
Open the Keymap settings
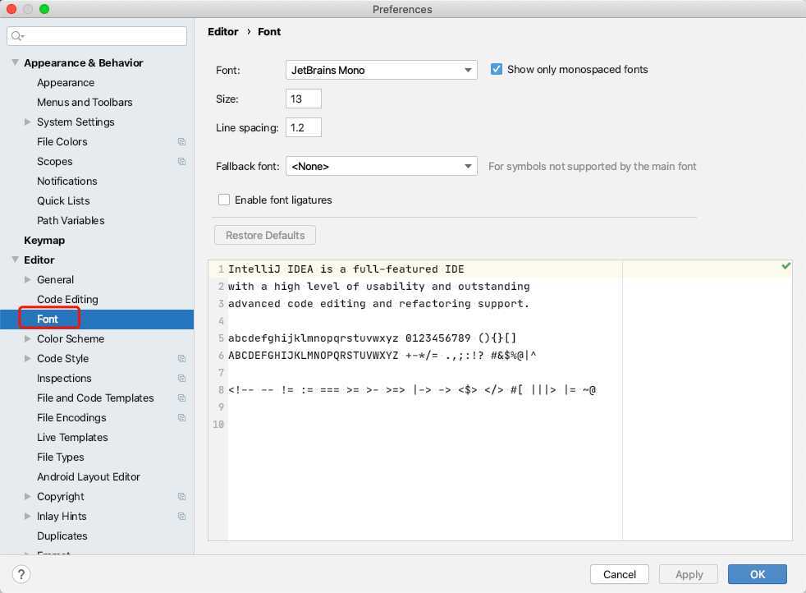tap(44, 240)
